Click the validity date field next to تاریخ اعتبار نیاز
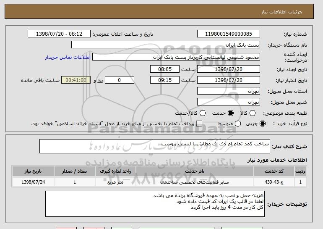Screen dimensions: 323x229 point(229,80)
